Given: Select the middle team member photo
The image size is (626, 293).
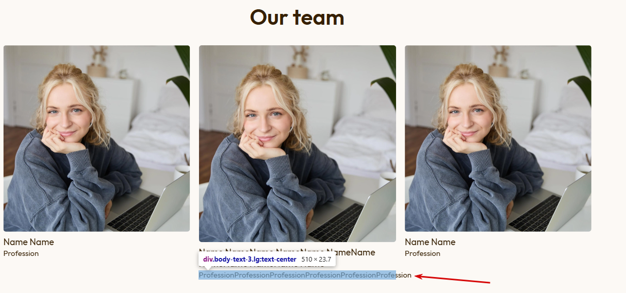Looking at the screenshot, I should (x=298, y=144).
